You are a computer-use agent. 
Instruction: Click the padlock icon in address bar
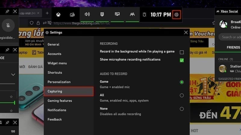tap(38, 23)
